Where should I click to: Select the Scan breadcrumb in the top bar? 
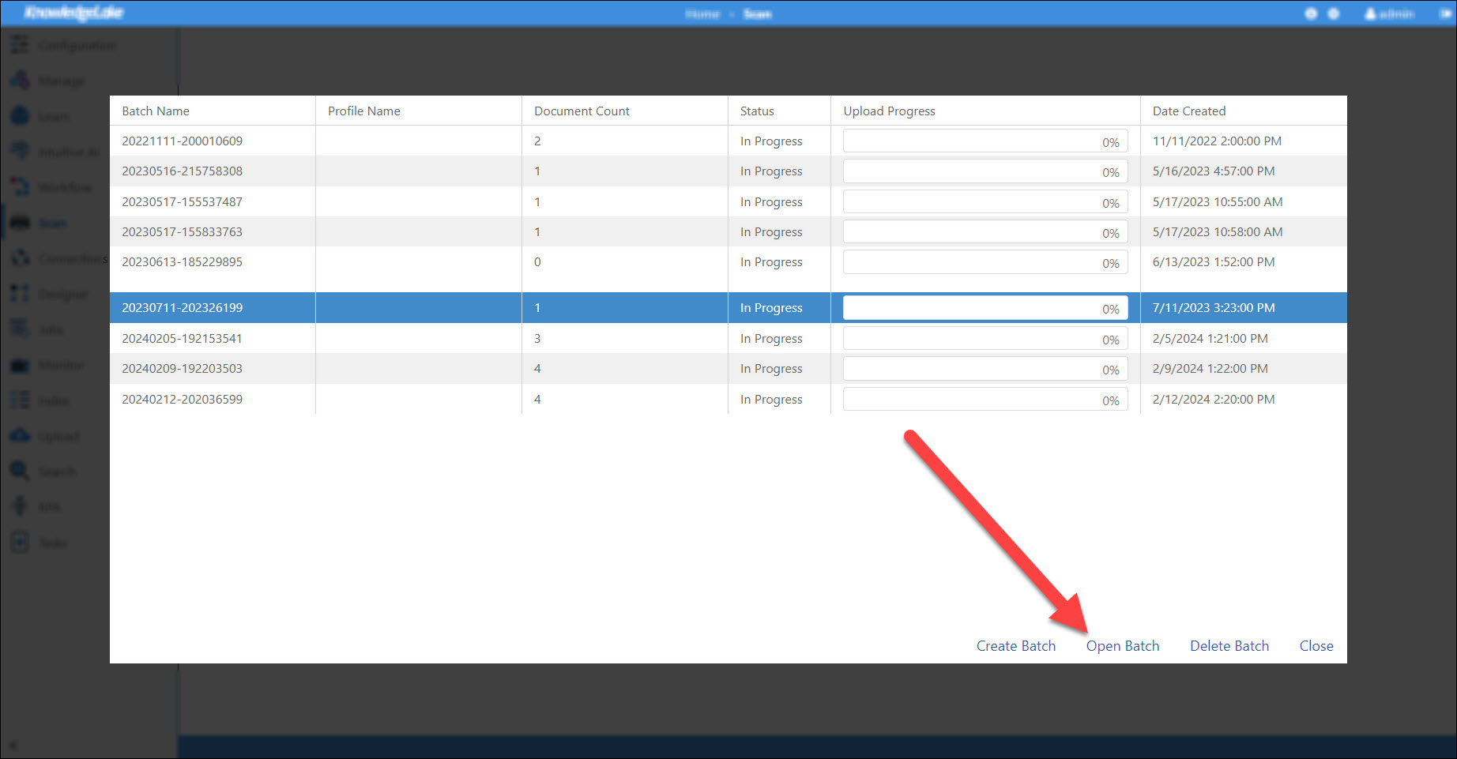(757, 14)
